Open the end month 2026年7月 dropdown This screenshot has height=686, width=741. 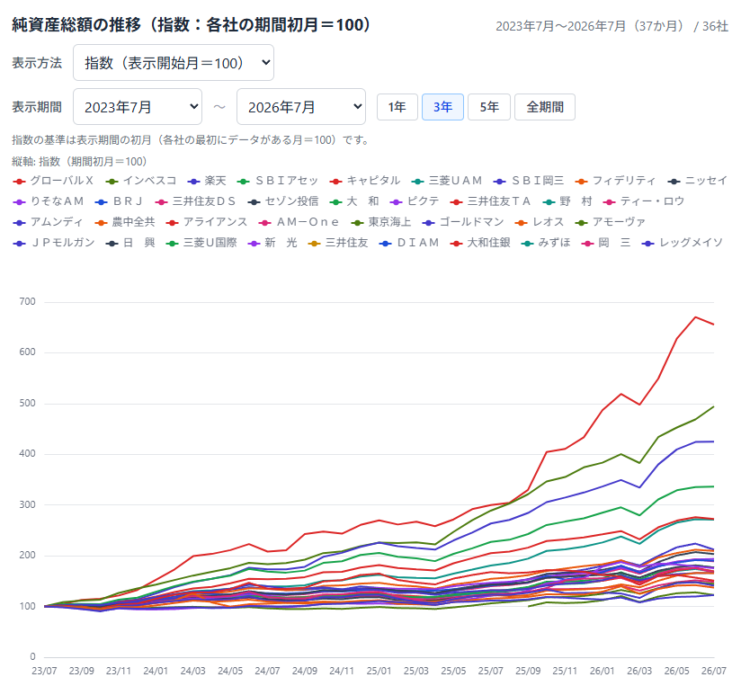(301, 107)
